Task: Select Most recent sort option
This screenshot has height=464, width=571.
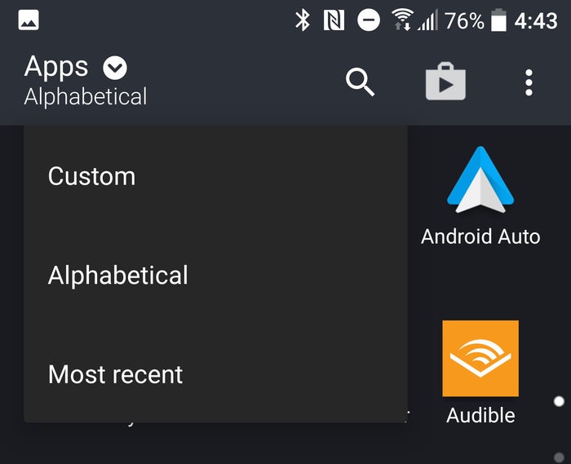Action: [x=215, y=374]
